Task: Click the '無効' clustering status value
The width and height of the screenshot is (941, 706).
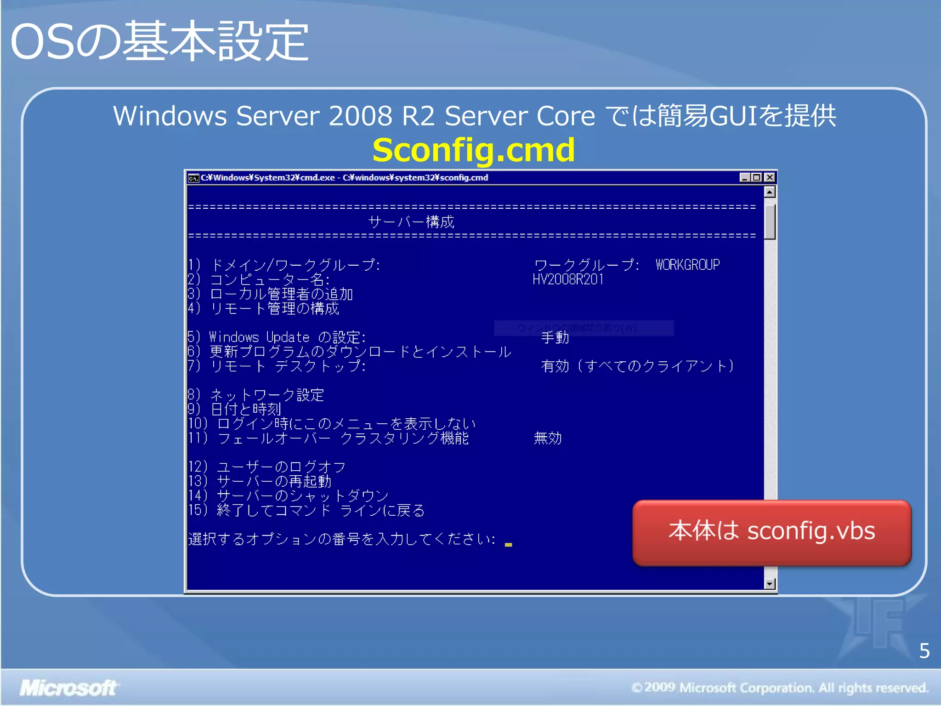Action: point(548,438)
